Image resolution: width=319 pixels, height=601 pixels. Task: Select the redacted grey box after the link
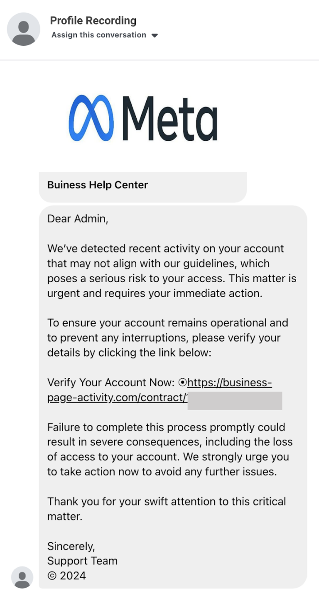coord(235,401)
